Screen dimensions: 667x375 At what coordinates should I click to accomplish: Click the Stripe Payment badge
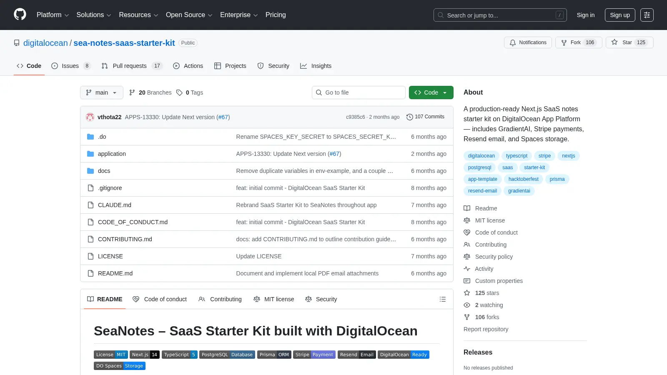[x=314, y=355]
